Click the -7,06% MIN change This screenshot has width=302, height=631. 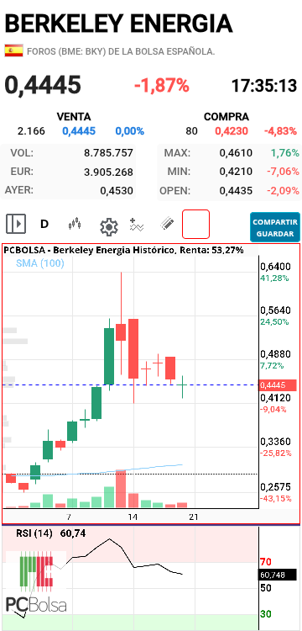283,172
